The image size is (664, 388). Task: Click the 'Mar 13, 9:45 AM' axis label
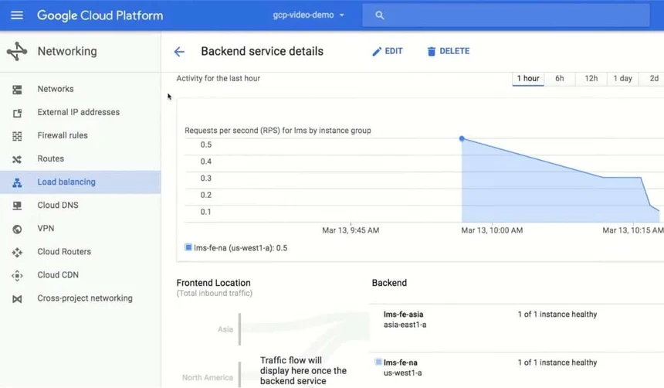[351, 230]
